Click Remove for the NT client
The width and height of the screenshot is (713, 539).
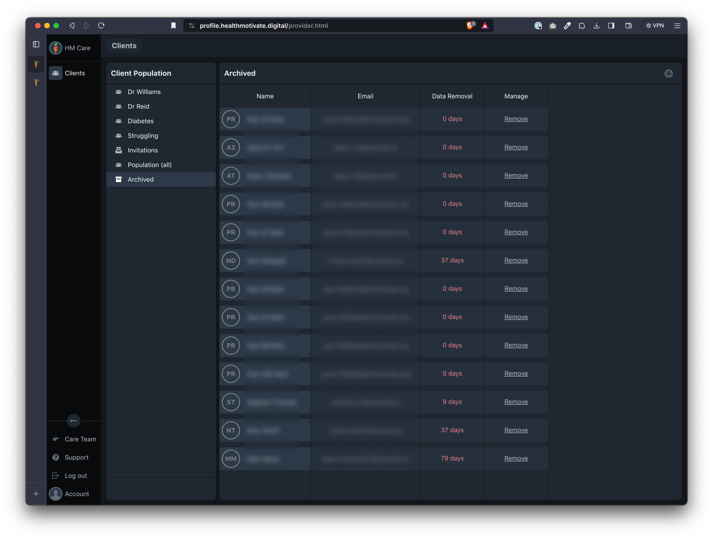coord(516,430)
